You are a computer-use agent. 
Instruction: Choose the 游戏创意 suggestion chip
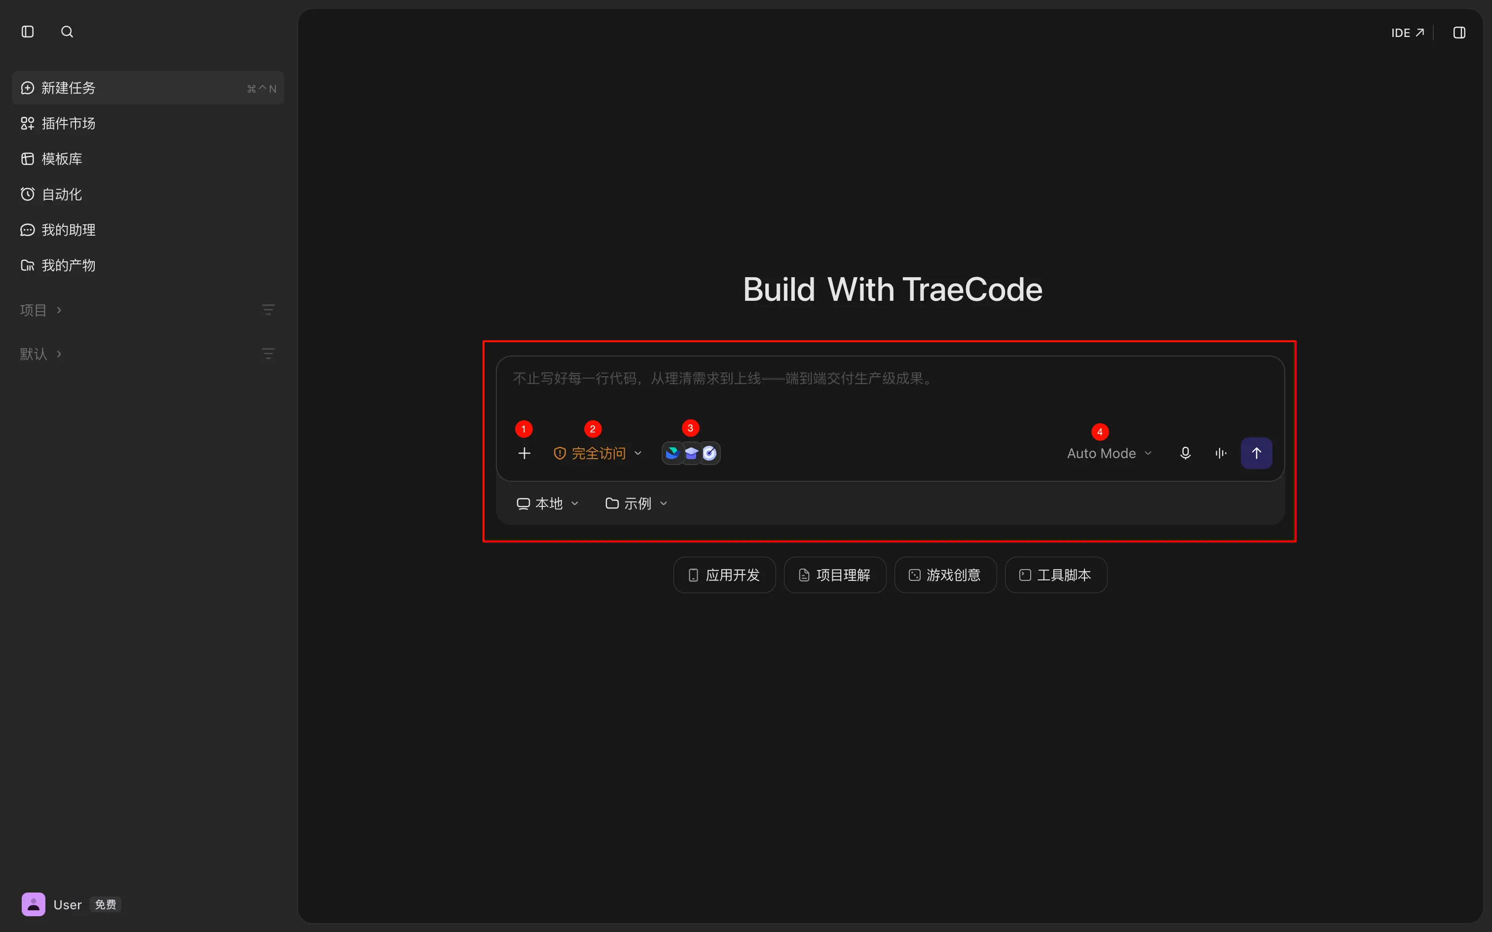tap(945, 575)
